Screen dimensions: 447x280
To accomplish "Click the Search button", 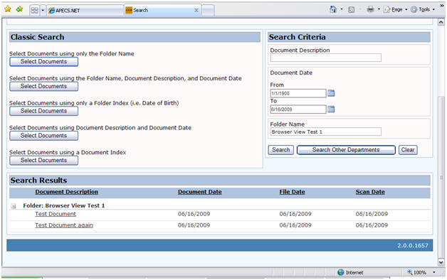I will coord(281,150).
